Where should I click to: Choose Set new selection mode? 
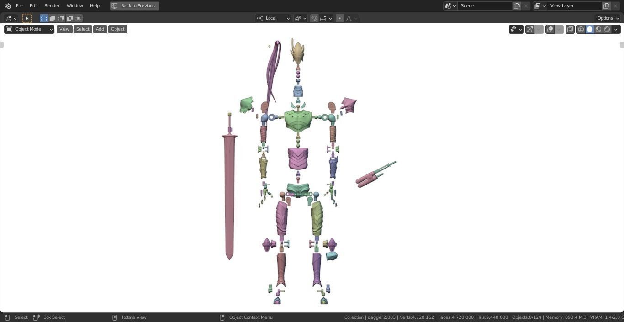pyautogui.click(x=44, y=18)
